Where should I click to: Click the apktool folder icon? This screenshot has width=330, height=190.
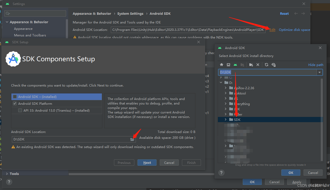click(231, 93)
